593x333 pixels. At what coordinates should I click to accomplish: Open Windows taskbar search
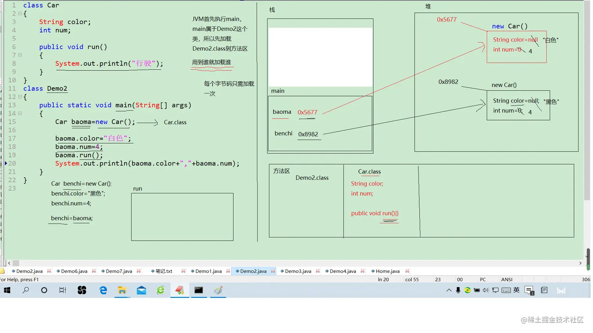coord(26,290)
